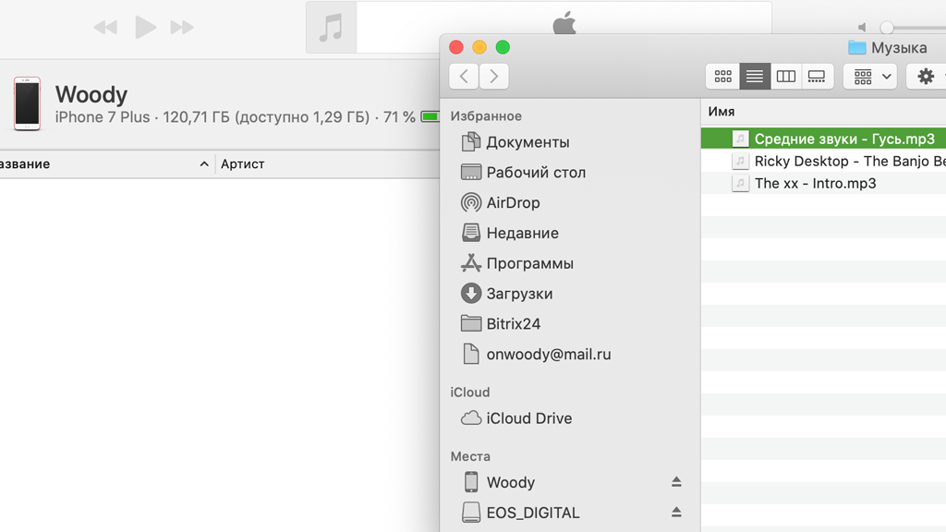Click the iPhone 7 Plus storage info text

tap(236, 117)
